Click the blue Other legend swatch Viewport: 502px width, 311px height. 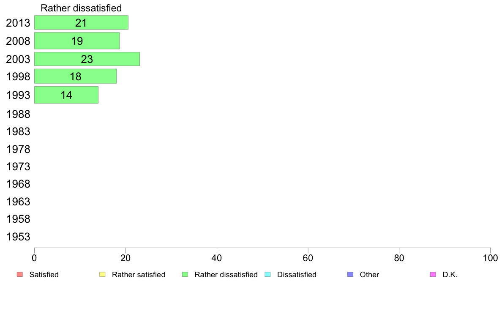350,275
